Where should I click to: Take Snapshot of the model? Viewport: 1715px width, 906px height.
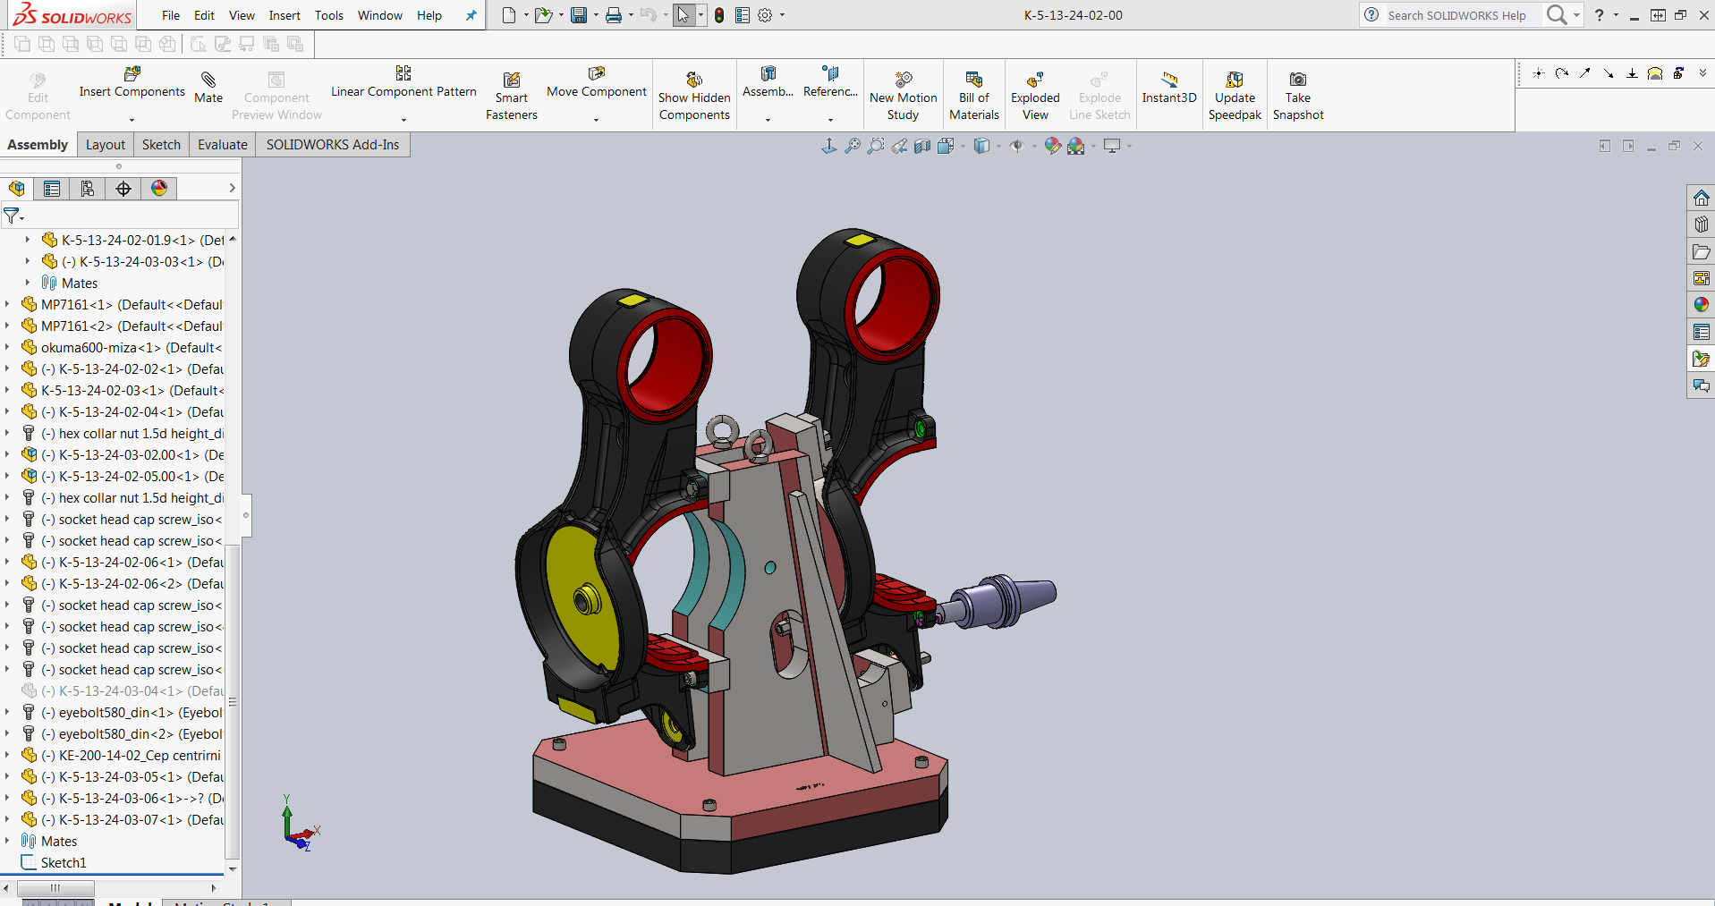(x=1298, y=97)
